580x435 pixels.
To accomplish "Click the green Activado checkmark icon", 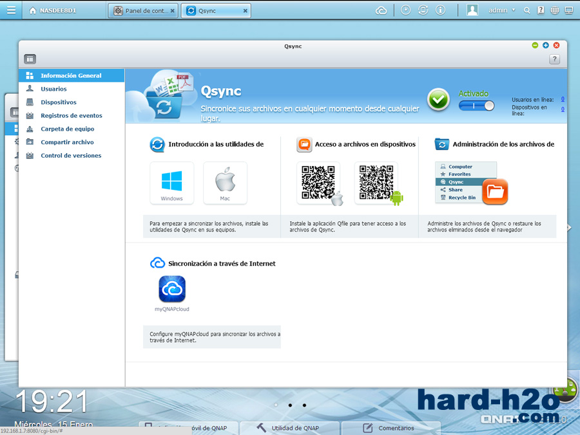I will 438,99.
